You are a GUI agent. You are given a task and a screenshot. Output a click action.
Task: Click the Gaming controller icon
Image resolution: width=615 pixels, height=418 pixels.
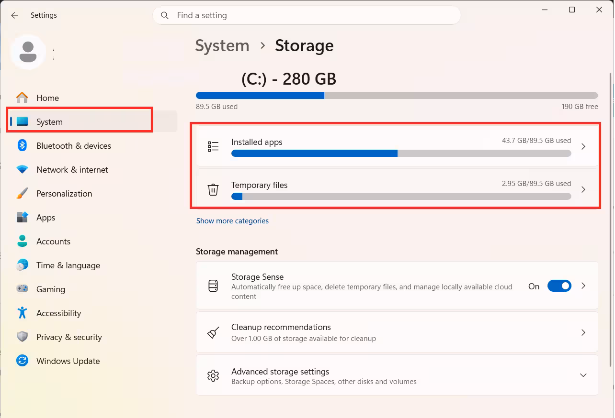click(x=22, y=289)
